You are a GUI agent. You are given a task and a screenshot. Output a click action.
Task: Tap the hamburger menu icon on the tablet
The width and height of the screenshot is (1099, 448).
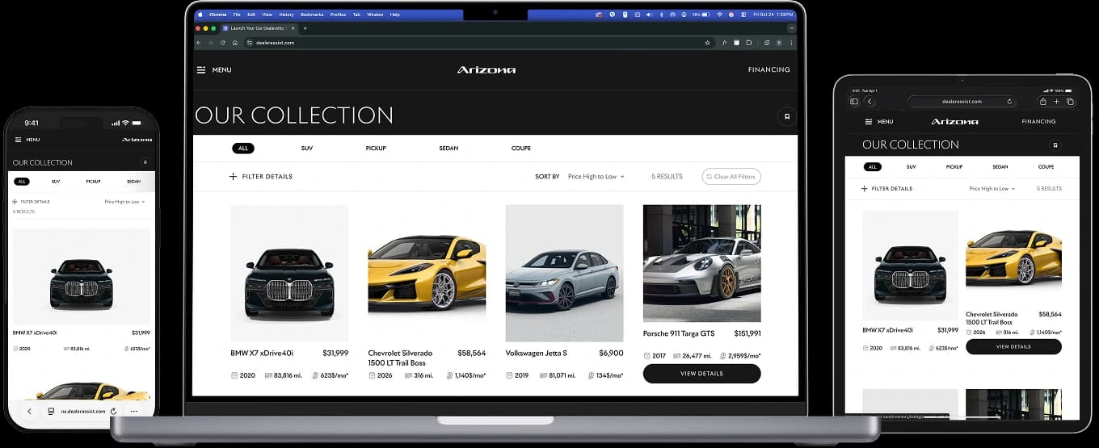pyautogui.click(x=869, y=122)
